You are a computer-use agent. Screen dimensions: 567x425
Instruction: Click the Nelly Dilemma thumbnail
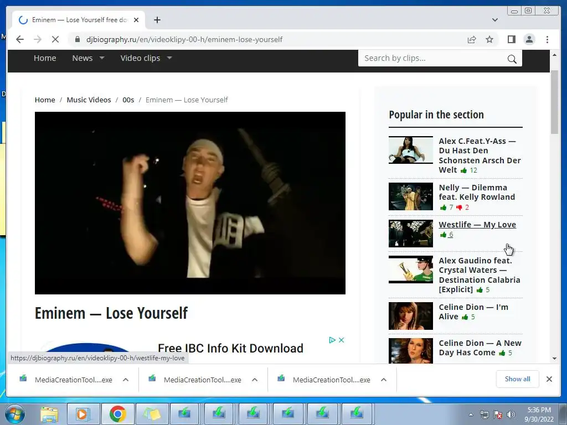tap(411, 196)
